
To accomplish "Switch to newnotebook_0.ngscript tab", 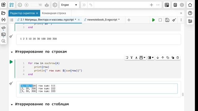I will pos(102,20).
